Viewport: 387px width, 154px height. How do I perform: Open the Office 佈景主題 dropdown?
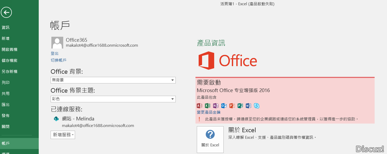point(113,99)
